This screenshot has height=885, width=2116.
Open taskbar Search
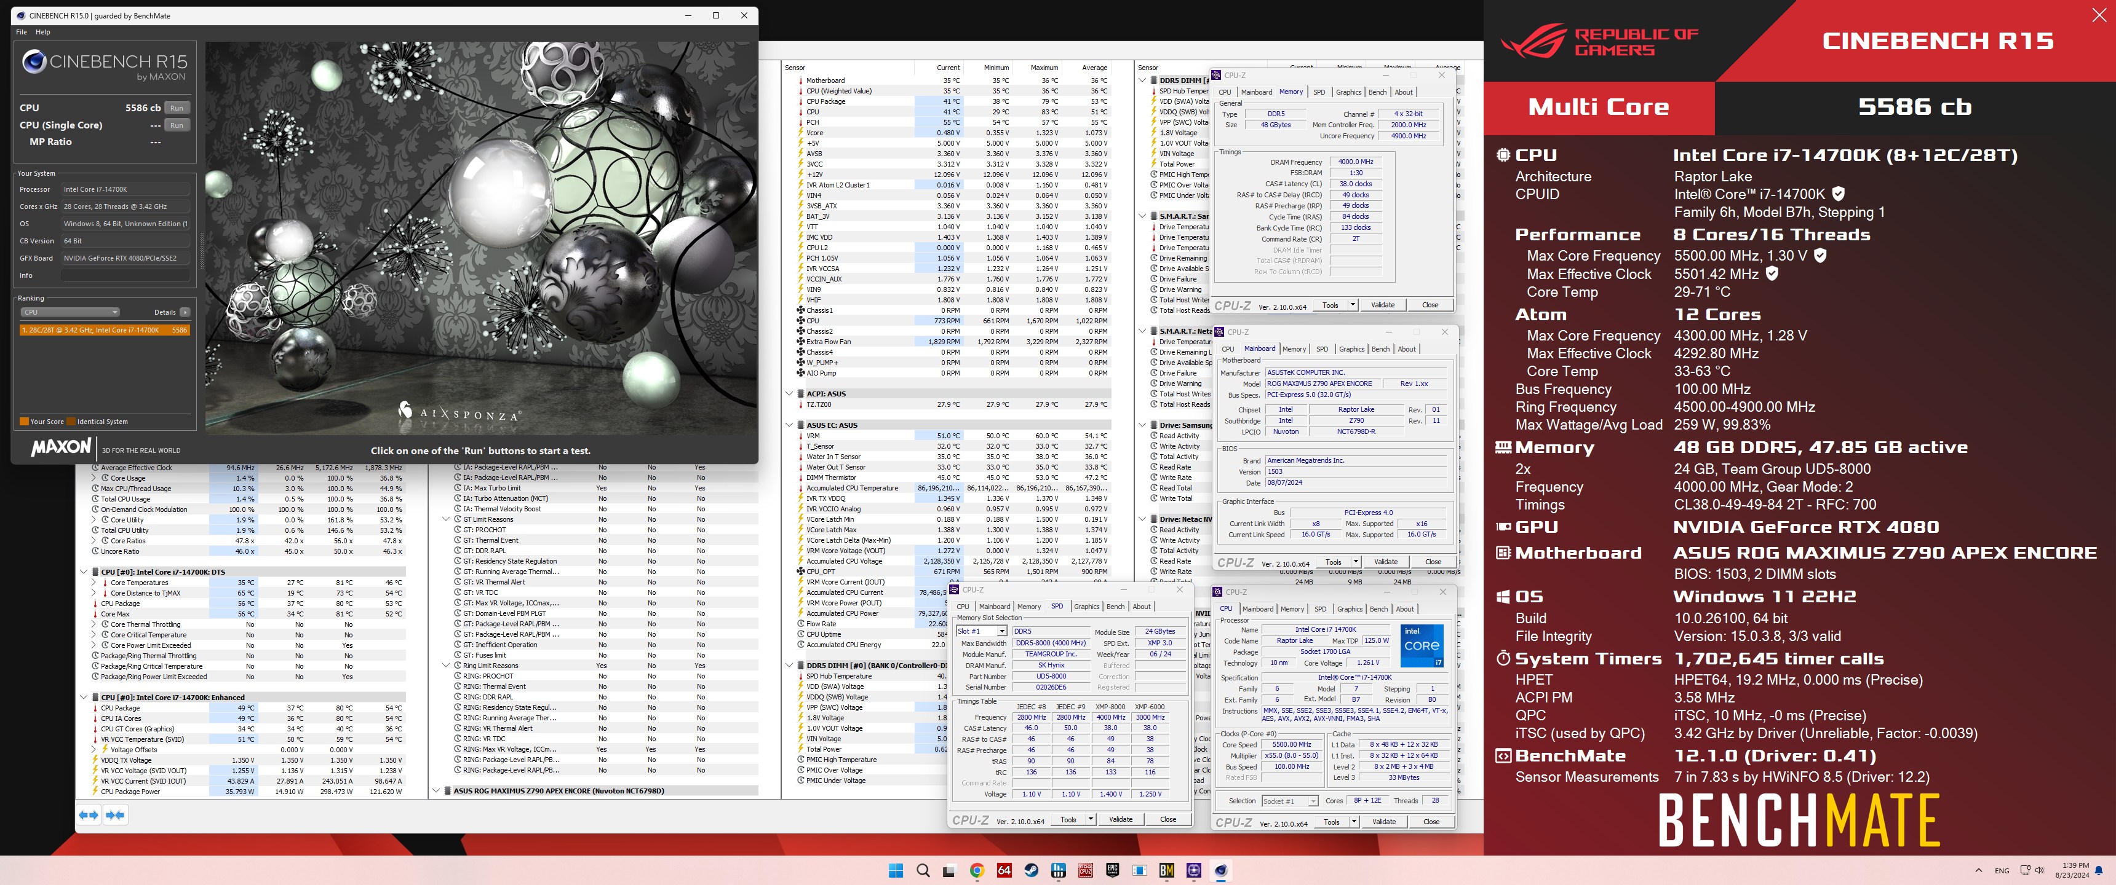tap(923, 870)
